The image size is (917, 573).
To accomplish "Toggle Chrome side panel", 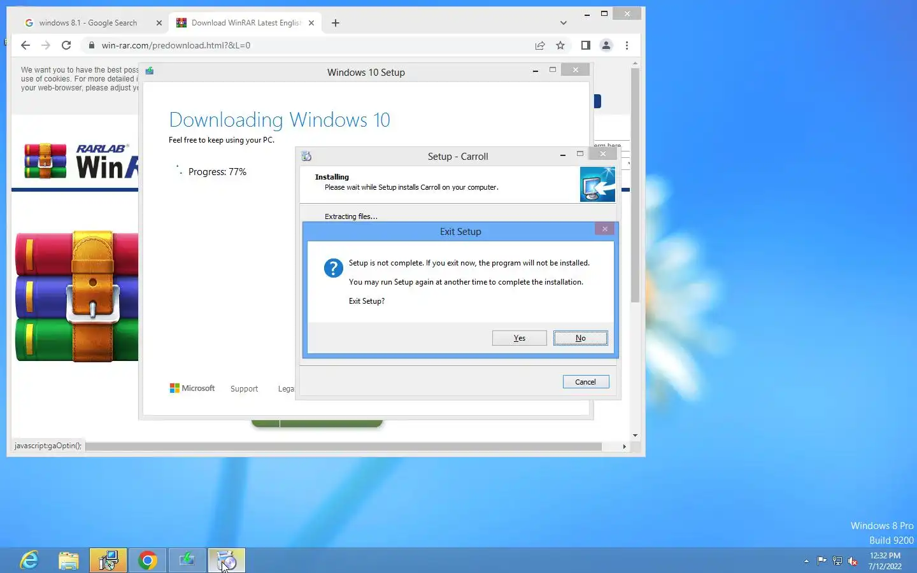I will click(x=586, y=45).
